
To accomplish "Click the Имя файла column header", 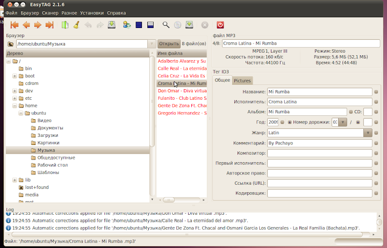I will pos(182,53).
